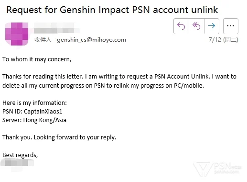The height and width of the screenshot is (182, 247).
Task: Click the 'To whom it may concern' greeting
Action: [37, 59]
